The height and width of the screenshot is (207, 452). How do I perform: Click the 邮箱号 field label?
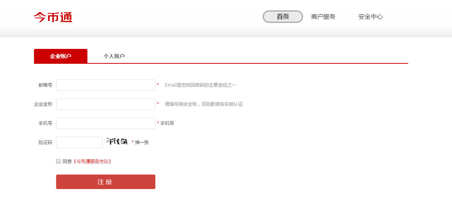pos(45,85)
